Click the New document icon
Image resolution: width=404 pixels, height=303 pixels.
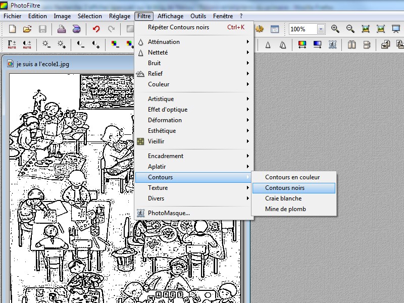coord(12,29)
